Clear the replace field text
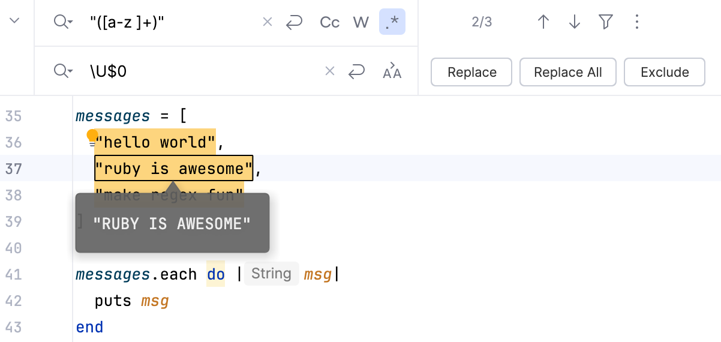Image resolution: width=721 pixels, height=342 pixels. coord(329,71)
